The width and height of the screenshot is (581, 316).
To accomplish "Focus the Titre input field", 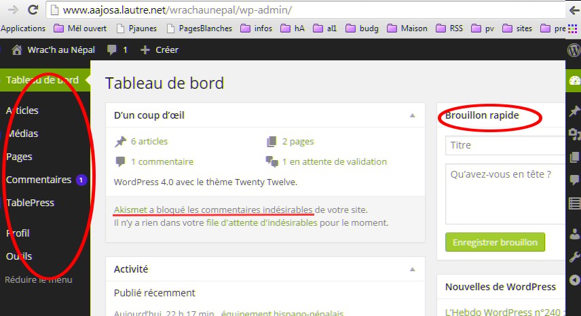I will 506,145.
